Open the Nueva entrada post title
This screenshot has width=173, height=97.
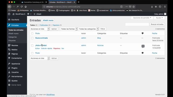point(41,38)
